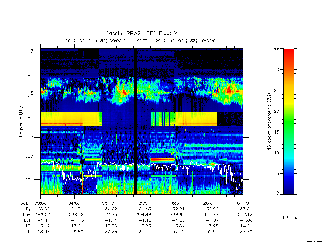The height and width of the screenshot is (243, 324).
Task: Click the 16:00 time tick label
Action: point(175,203)
